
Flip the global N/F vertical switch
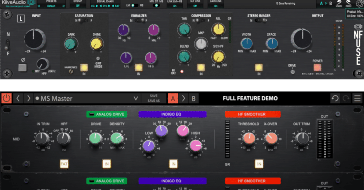click(7, 44)
